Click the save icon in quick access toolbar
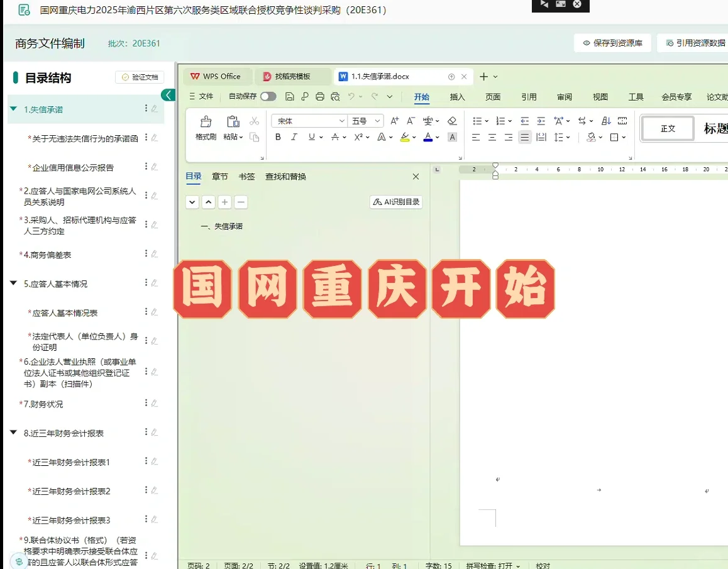 click(289, 96)
